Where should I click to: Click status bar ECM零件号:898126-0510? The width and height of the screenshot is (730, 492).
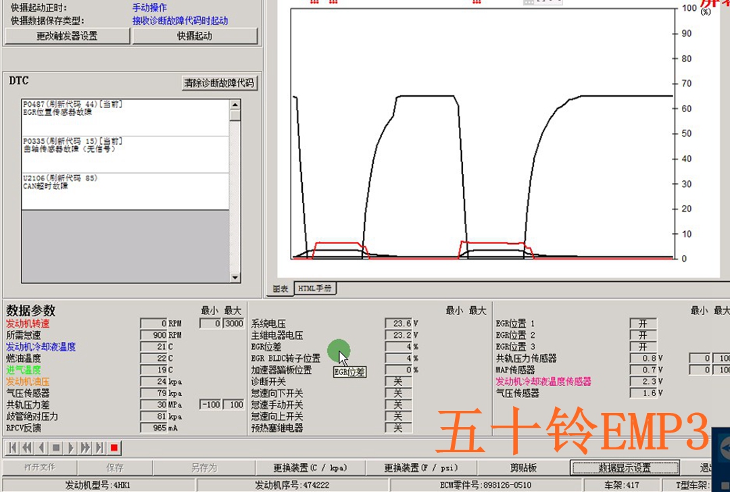485,485
